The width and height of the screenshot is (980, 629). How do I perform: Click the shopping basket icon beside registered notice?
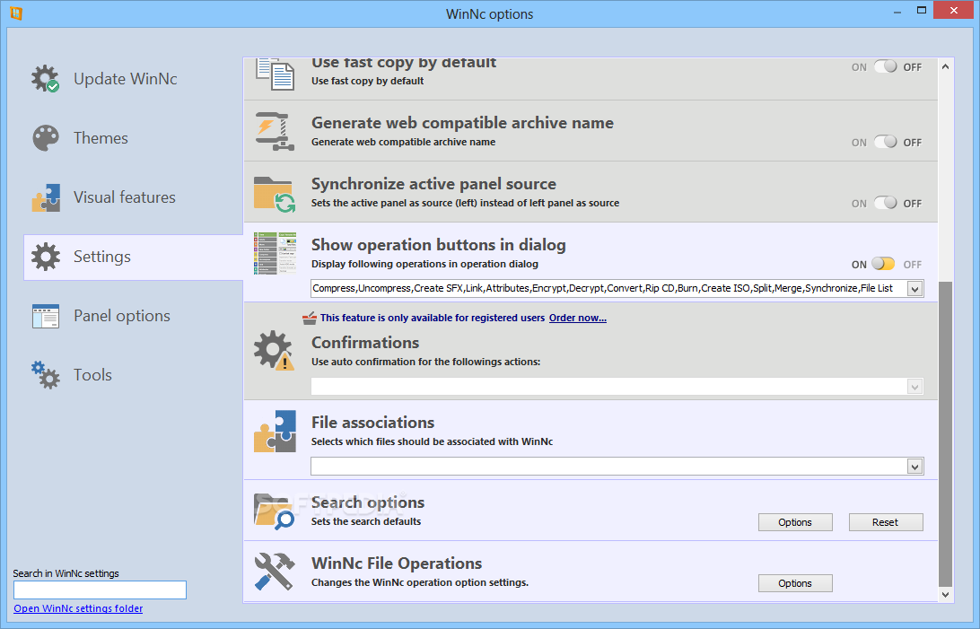pos(310,319)
